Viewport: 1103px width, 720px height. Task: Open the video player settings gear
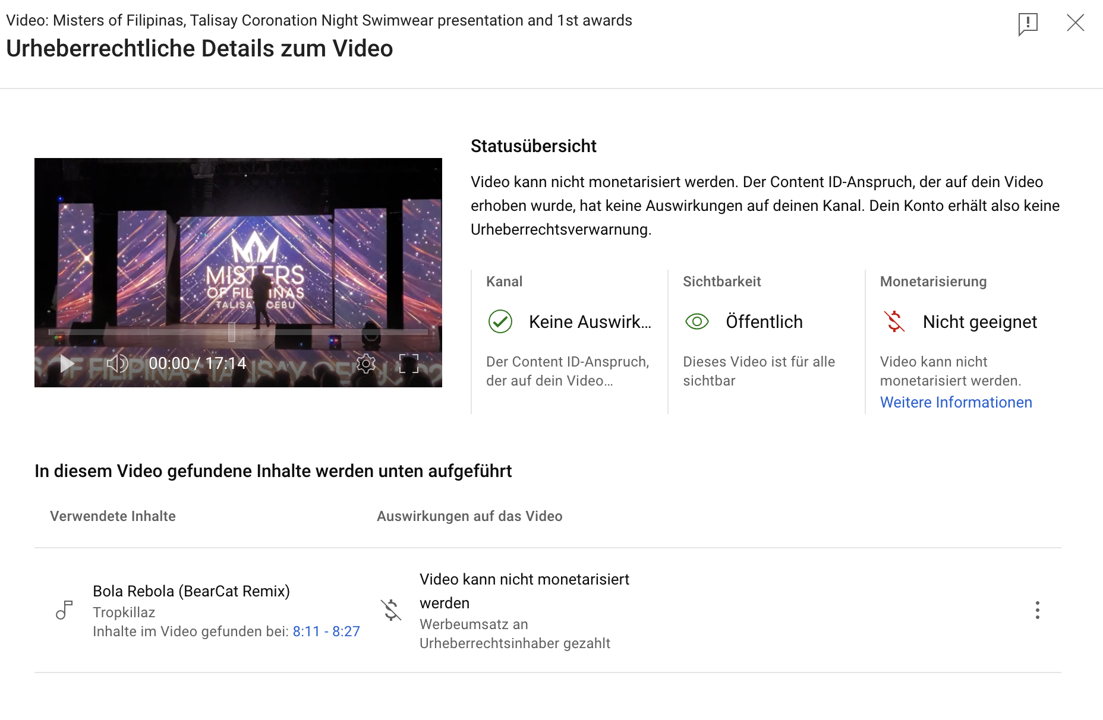pyautogui.click(x=366, y=364)
